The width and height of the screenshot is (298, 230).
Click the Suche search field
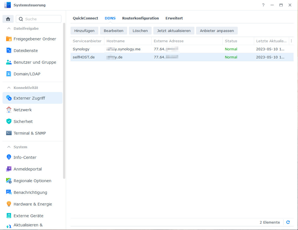click(x=42, y=19)
